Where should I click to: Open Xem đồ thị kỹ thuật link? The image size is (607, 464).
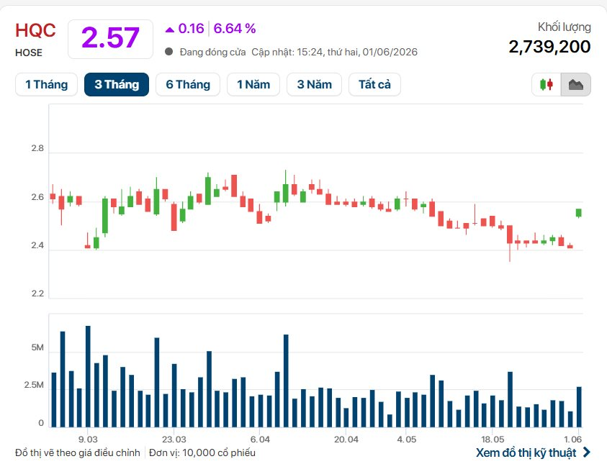click(x=526, y=452)
